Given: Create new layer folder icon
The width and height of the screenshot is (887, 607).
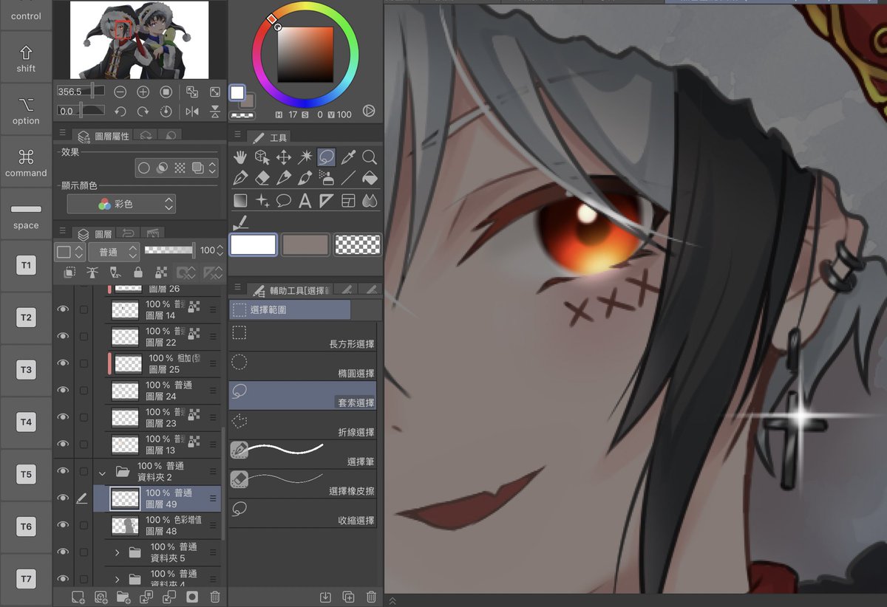Looking at the screenshot, I should coord(123,597).
